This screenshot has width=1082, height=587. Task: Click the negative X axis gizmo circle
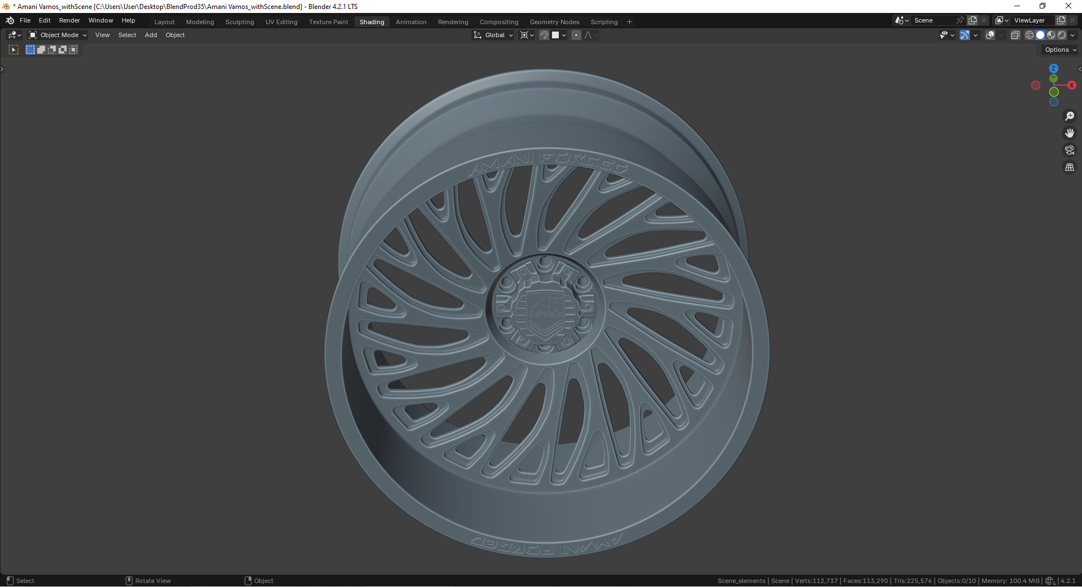[x=1036, y=85]
